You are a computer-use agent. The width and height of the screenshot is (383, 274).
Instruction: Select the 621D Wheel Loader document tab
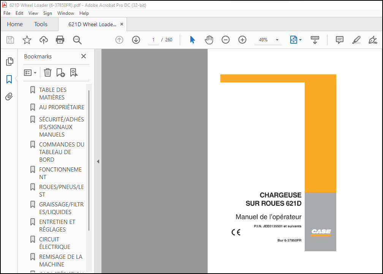point(92,24)
